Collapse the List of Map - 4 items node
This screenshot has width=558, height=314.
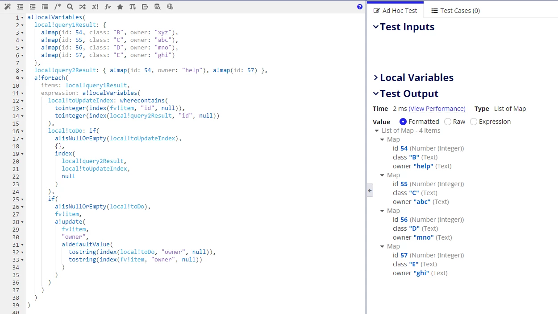coord(377,130)
